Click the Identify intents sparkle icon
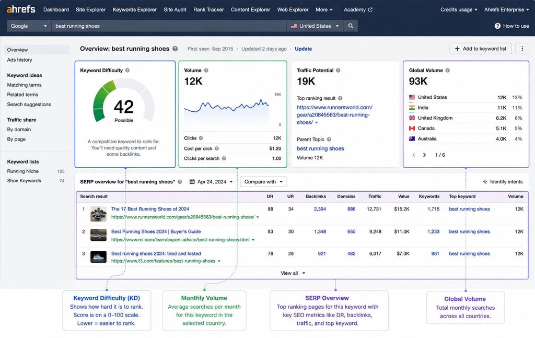Screen dimensions: 535x338 pyautogui.click(x=485, y=182)
